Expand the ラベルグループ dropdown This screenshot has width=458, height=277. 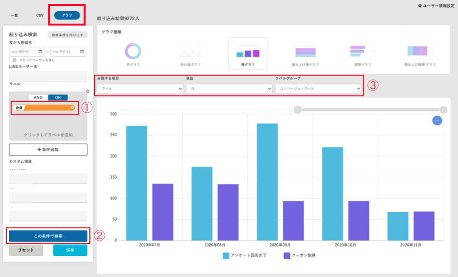click(x=318, y=89)
